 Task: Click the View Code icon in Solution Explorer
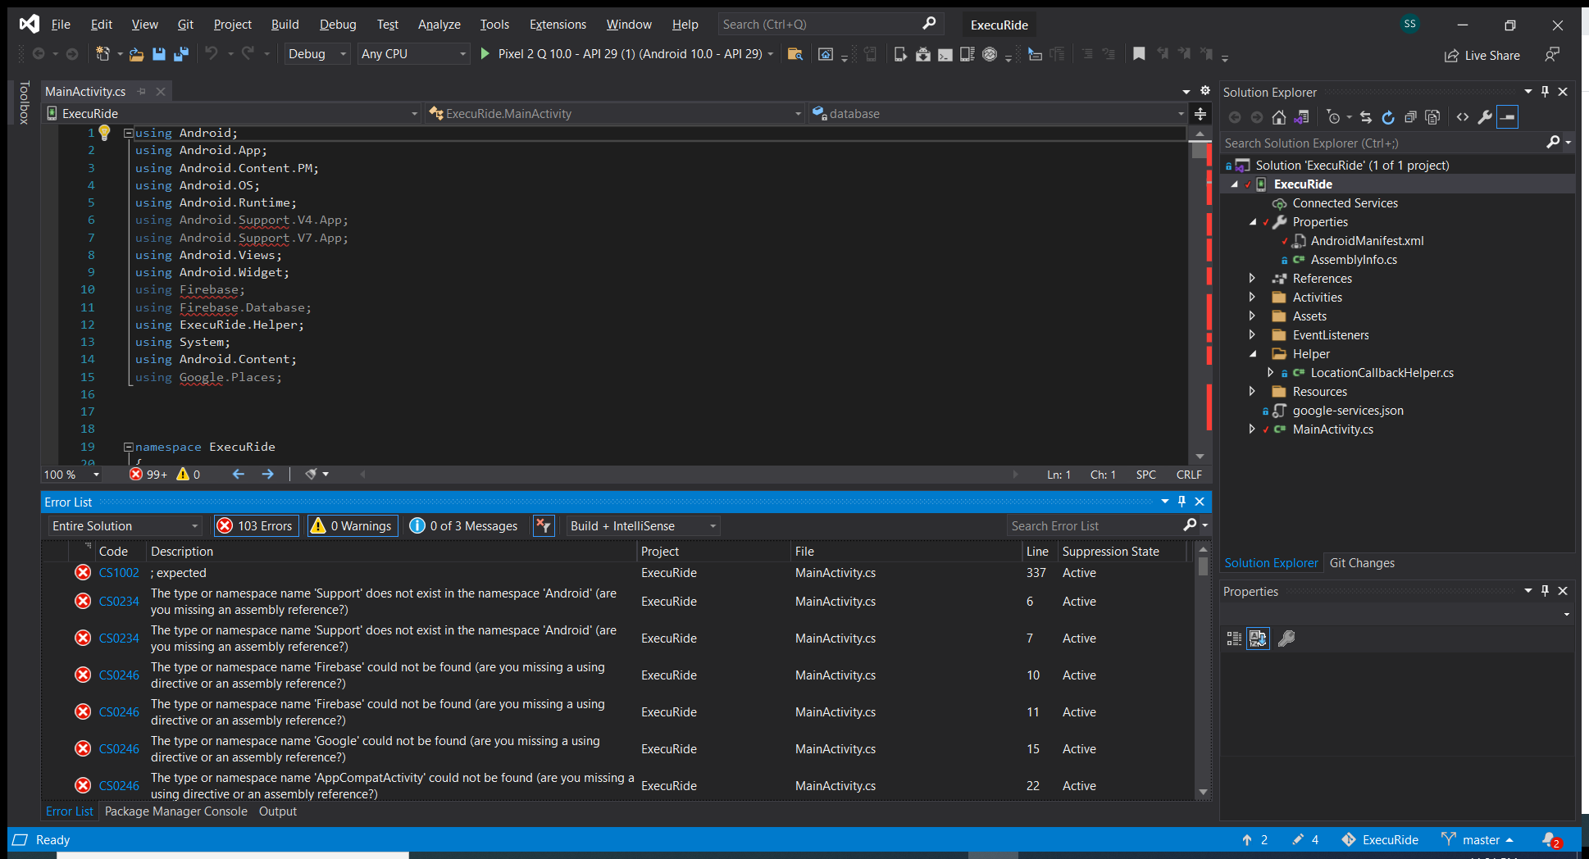point(1463,117)
